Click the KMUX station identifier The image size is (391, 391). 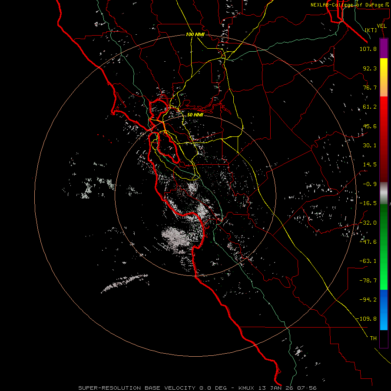click(x=246, y=388)
